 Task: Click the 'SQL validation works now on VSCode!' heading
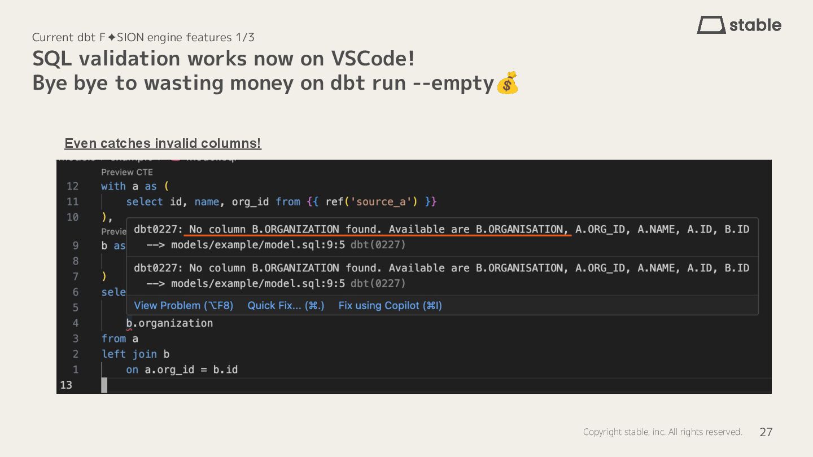[x=224, y=58]
